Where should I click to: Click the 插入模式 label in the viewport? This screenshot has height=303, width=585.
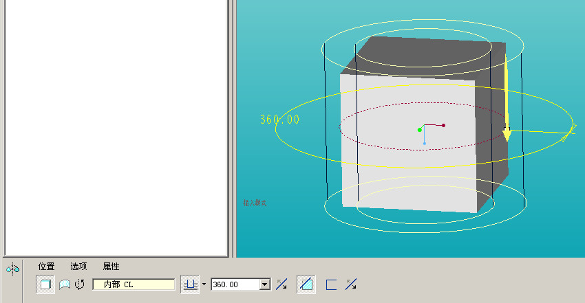point(255,203)
